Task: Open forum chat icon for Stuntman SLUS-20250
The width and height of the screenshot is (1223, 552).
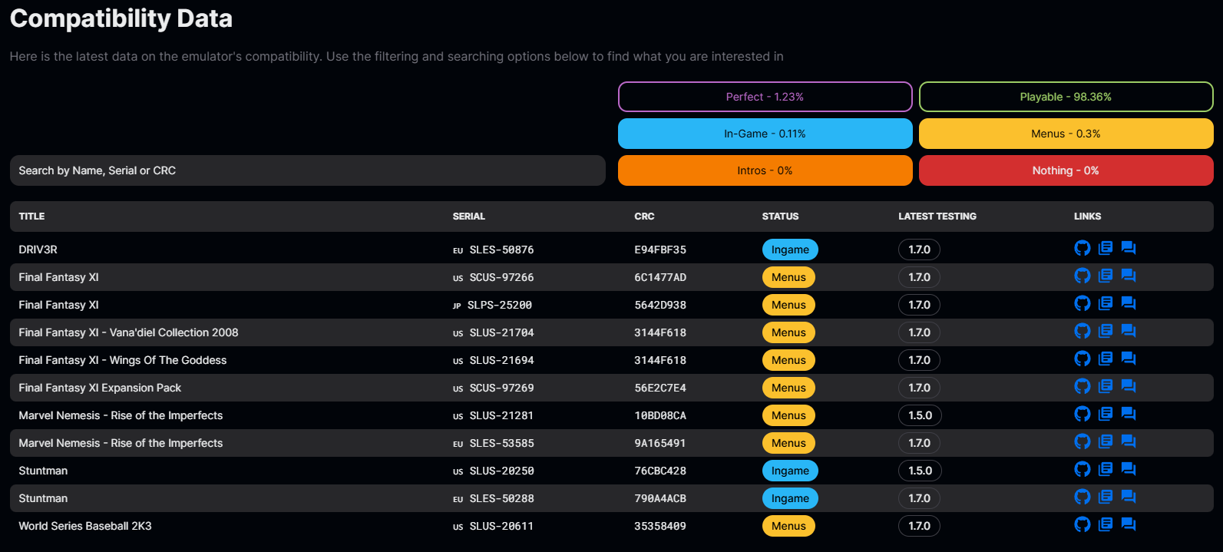Action: click(1129, 469)
